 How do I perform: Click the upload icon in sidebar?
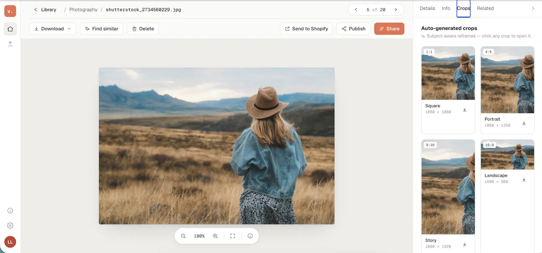pyautogui.click(x=10, y=44)
